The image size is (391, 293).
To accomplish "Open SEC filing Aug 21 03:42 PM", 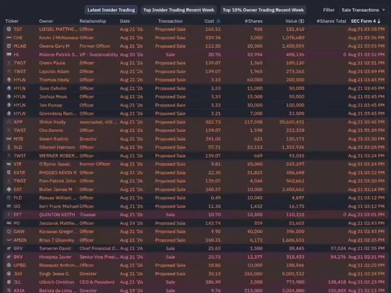I will (x=366, y=122).
